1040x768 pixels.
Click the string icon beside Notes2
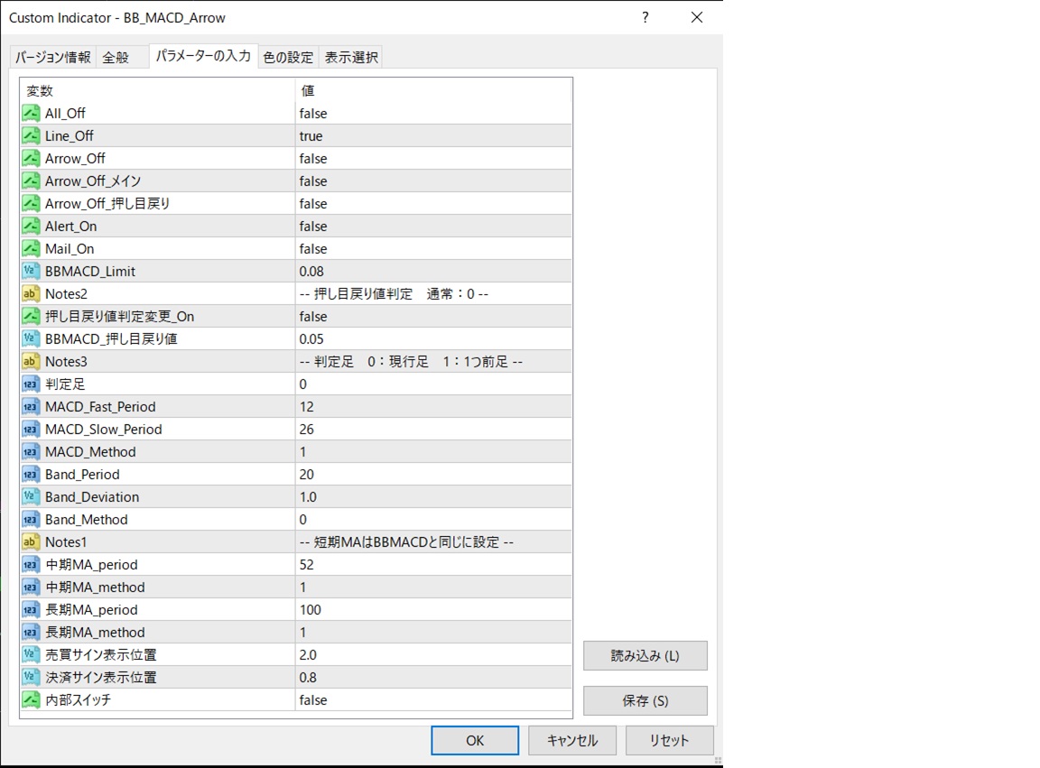click(x=31, y=293)
